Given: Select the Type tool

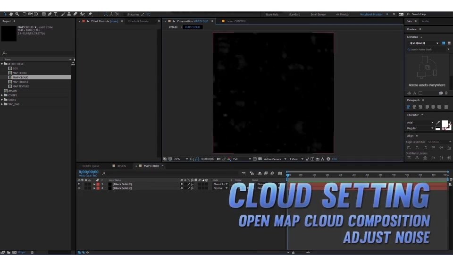Looking at the screenshot, I should pyautogui.click(x=56, y=14).
